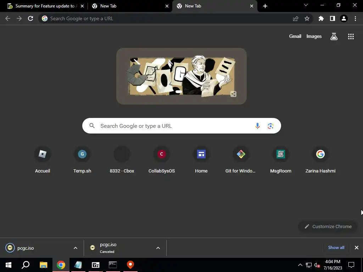This screenshot has width=363, height=272.
Task: Open the orange map-pin taskbar app
Action: (x=130, y=265)
